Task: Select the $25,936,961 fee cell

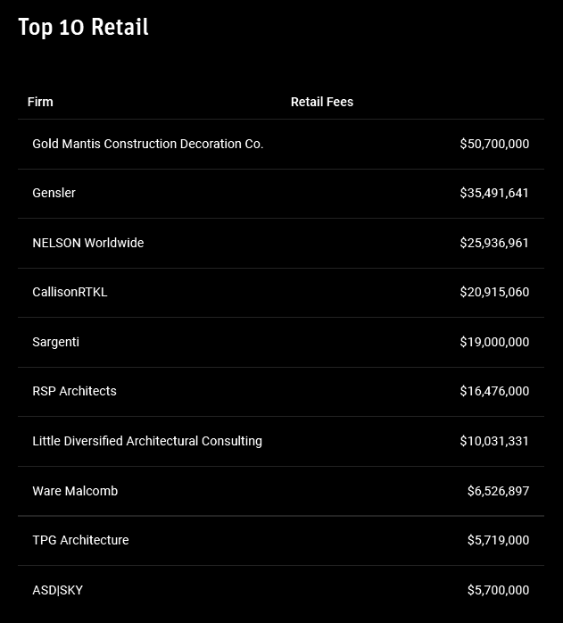Action: [494, 243]
